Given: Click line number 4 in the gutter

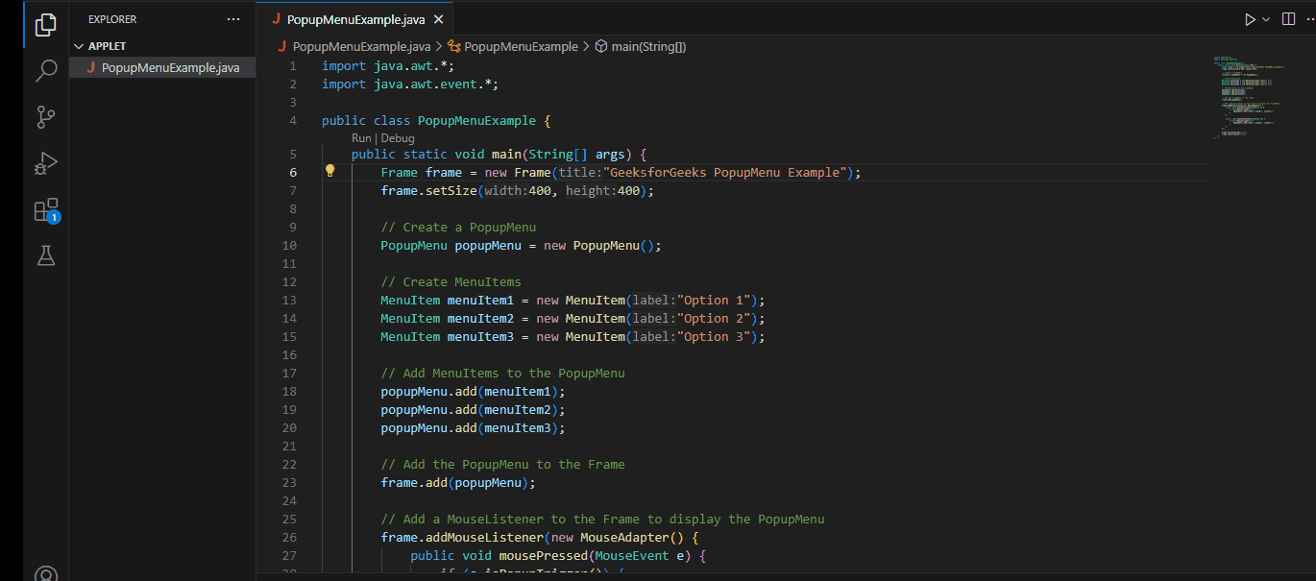Looking at the screenshot, I should [292, 120].
